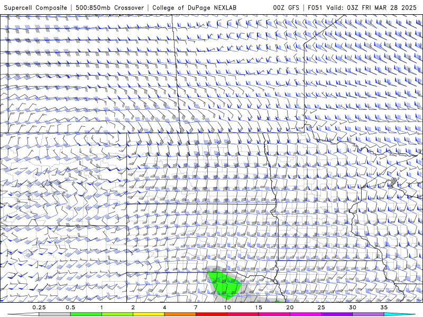The image size is (423, 317).
Task: Click the '20' color scale label
Action: point(290,307)
